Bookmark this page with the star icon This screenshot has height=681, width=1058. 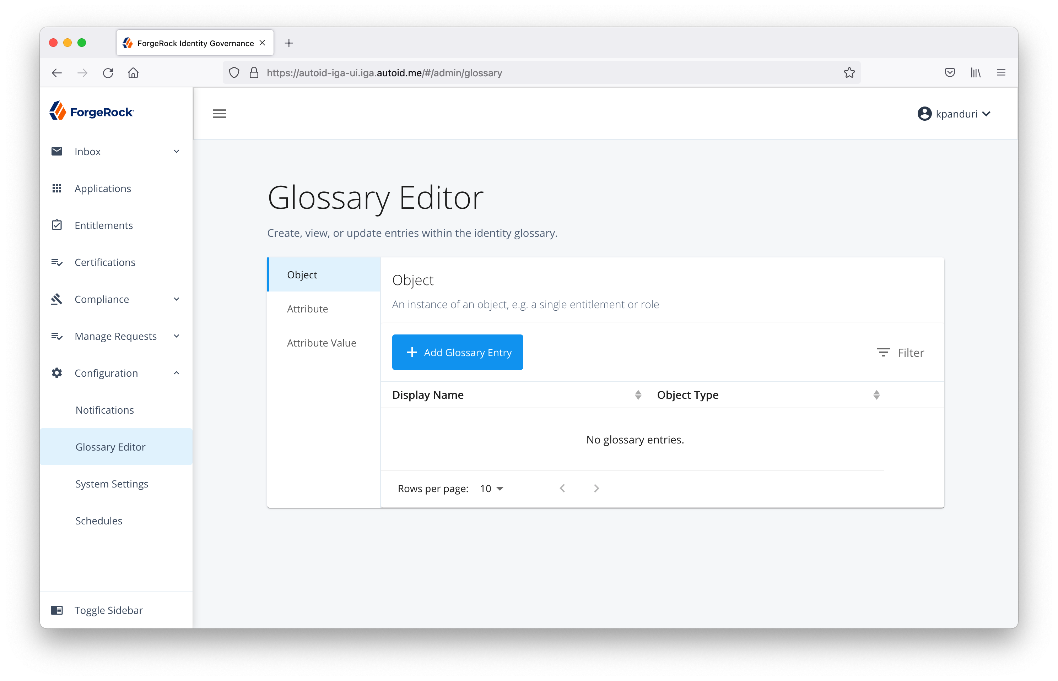pyautogui.click(x=849, y=72)
